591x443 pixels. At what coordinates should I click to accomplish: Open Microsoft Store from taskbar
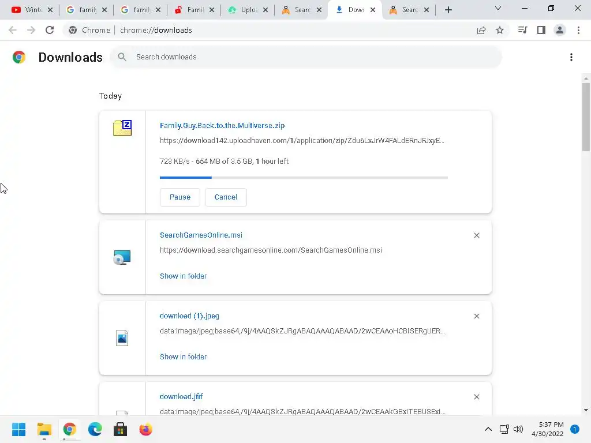point(120,429)
